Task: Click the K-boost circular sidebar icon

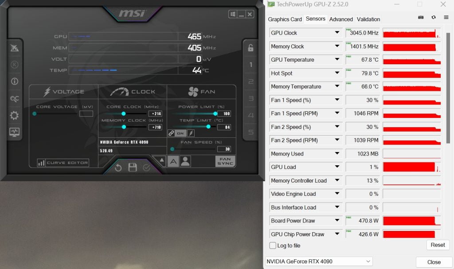Action: [x=15, y=65]
